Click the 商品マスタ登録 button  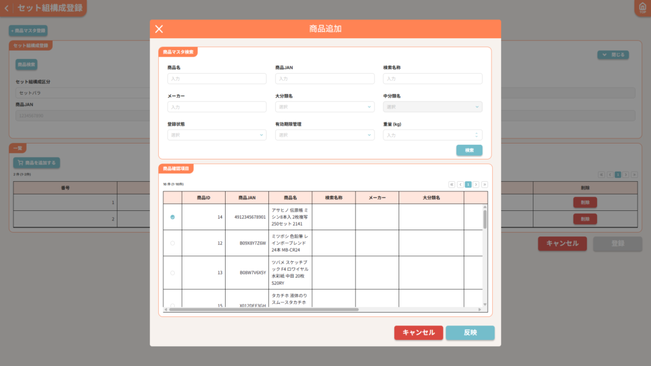[28, 30]
